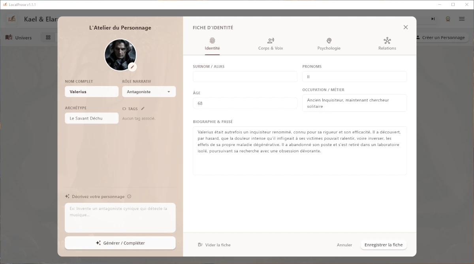
Task: Switch to the Corps & Voix tab
Action: (271, 44)
